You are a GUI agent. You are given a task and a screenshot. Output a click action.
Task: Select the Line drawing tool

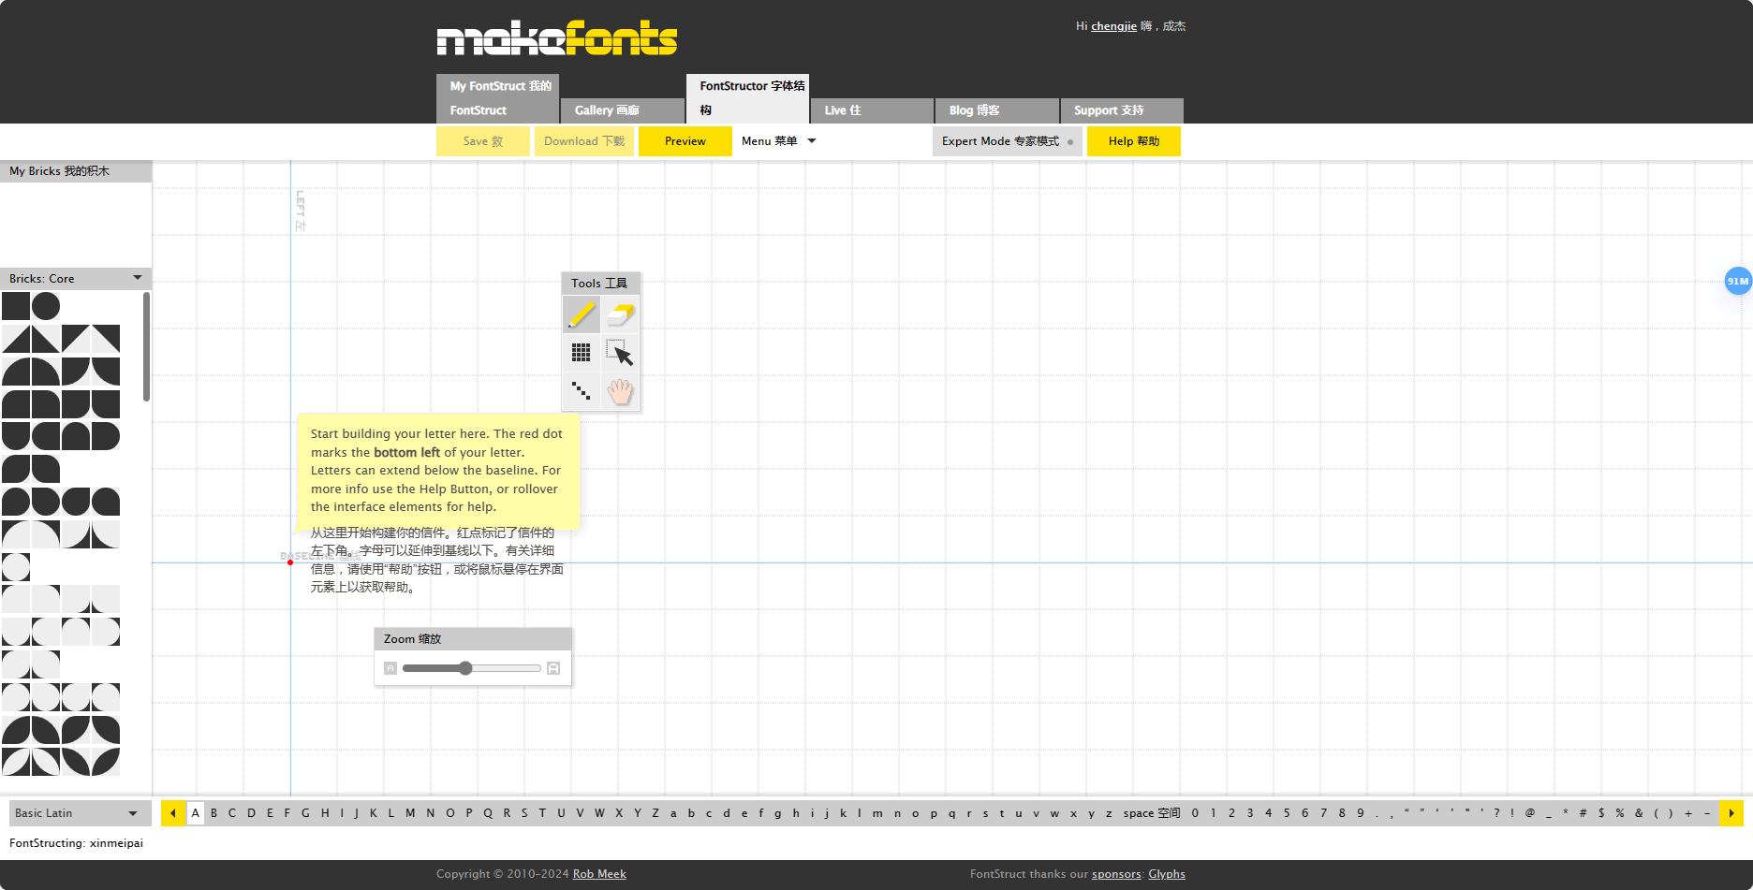581,390
